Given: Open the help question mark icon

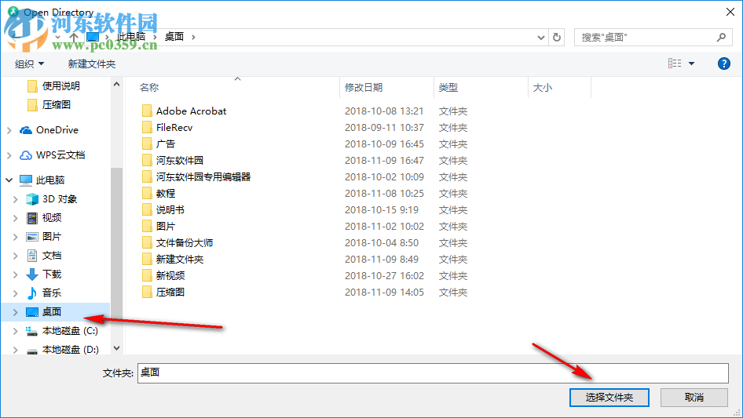Looking at the screenshot, I should 723,64.
